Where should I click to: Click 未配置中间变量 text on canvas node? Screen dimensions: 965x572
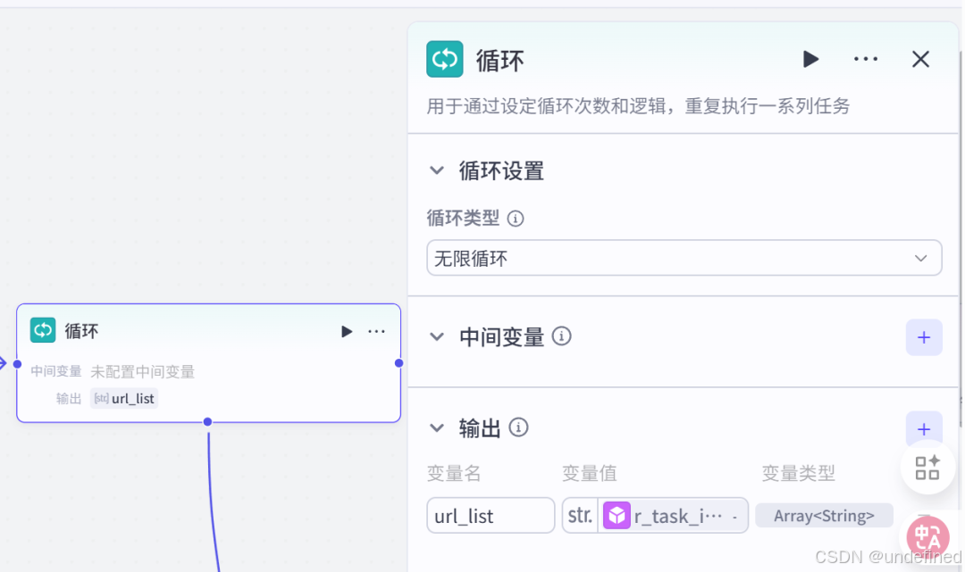(142, 371)
